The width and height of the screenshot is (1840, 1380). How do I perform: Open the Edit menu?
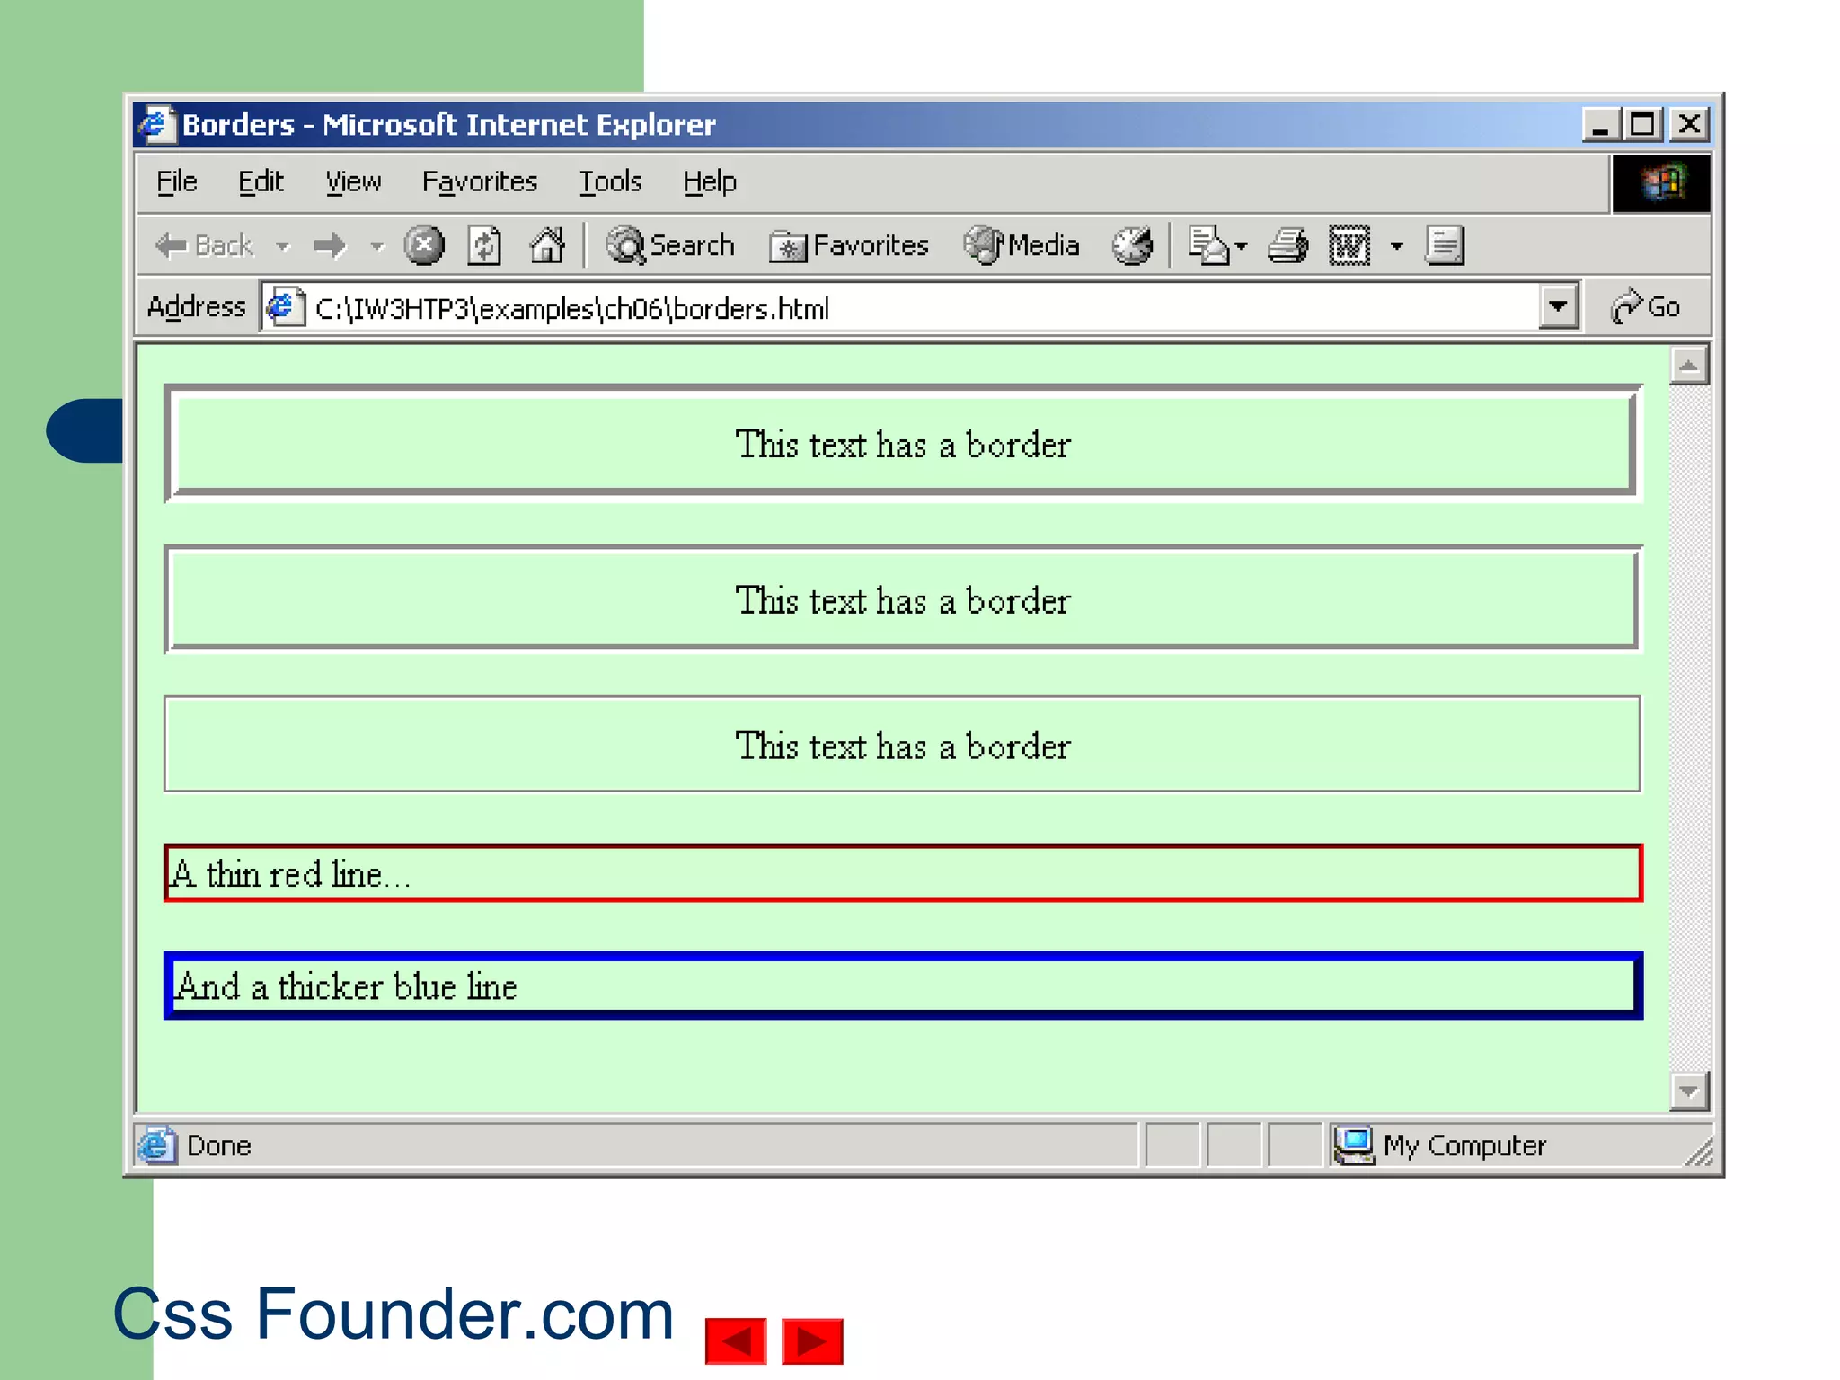point(261,182)
